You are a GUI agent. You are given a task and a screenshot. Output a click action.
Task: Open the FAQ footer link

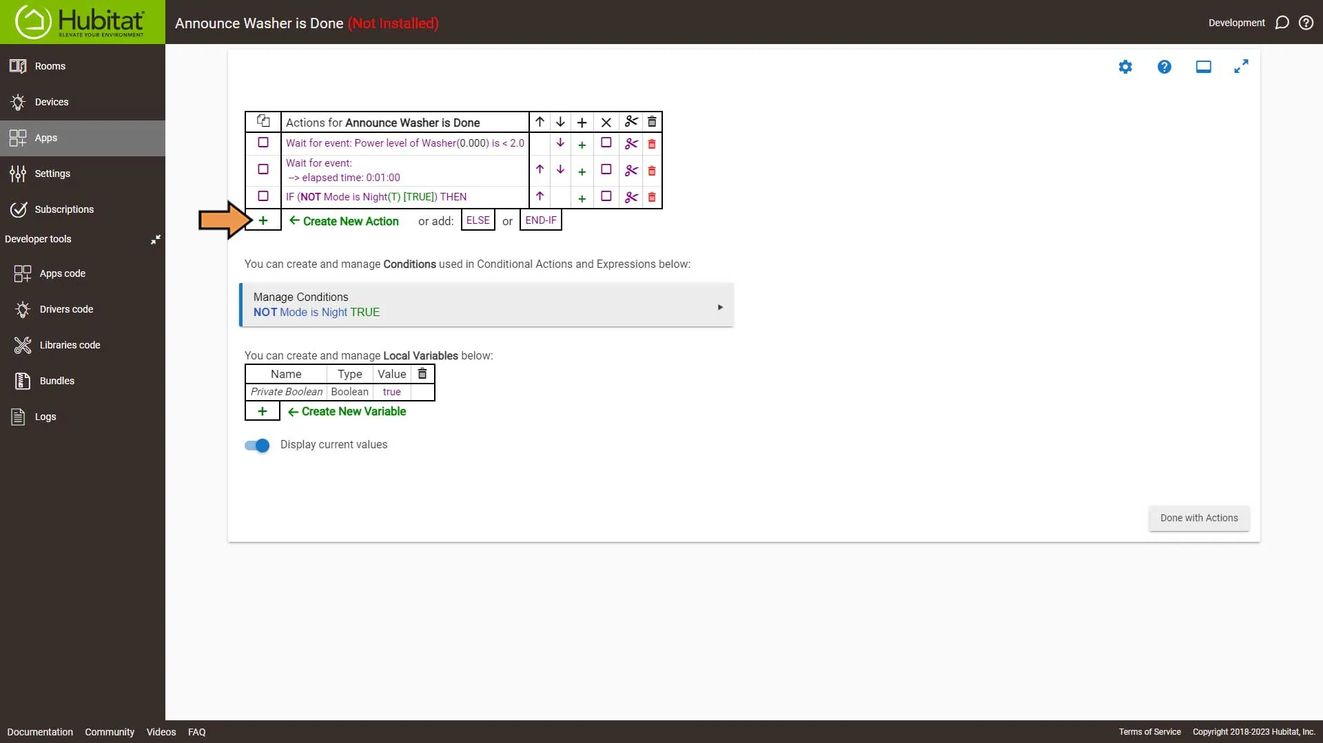[197, 732]
